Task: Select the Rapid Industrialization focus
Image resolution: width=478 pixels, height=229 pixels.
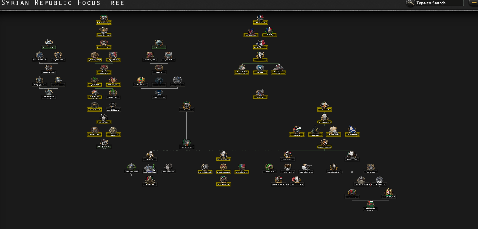Action: coord(150,169)
